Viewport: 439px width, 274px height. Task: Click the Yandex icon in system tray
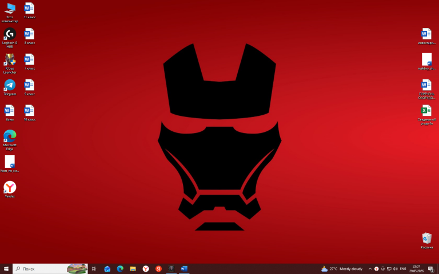[x=376, y=269]
